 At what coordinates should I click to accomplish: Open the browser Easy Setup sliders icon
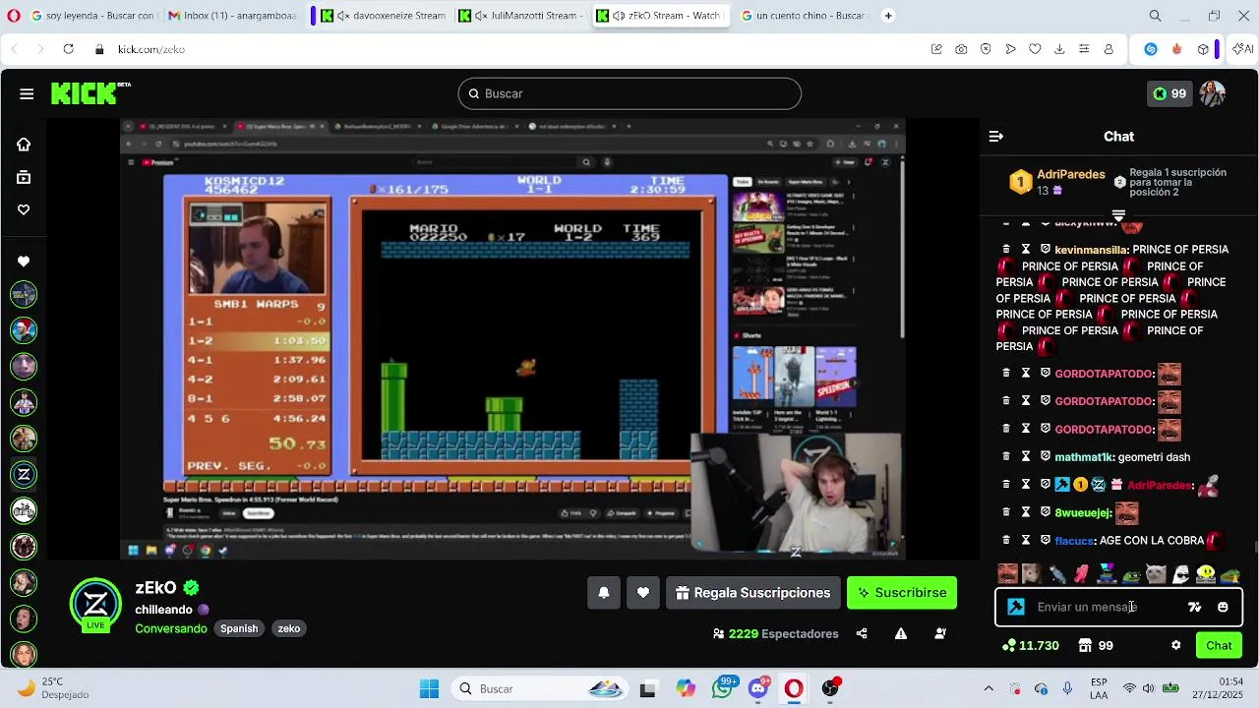tap(1084, 49)
